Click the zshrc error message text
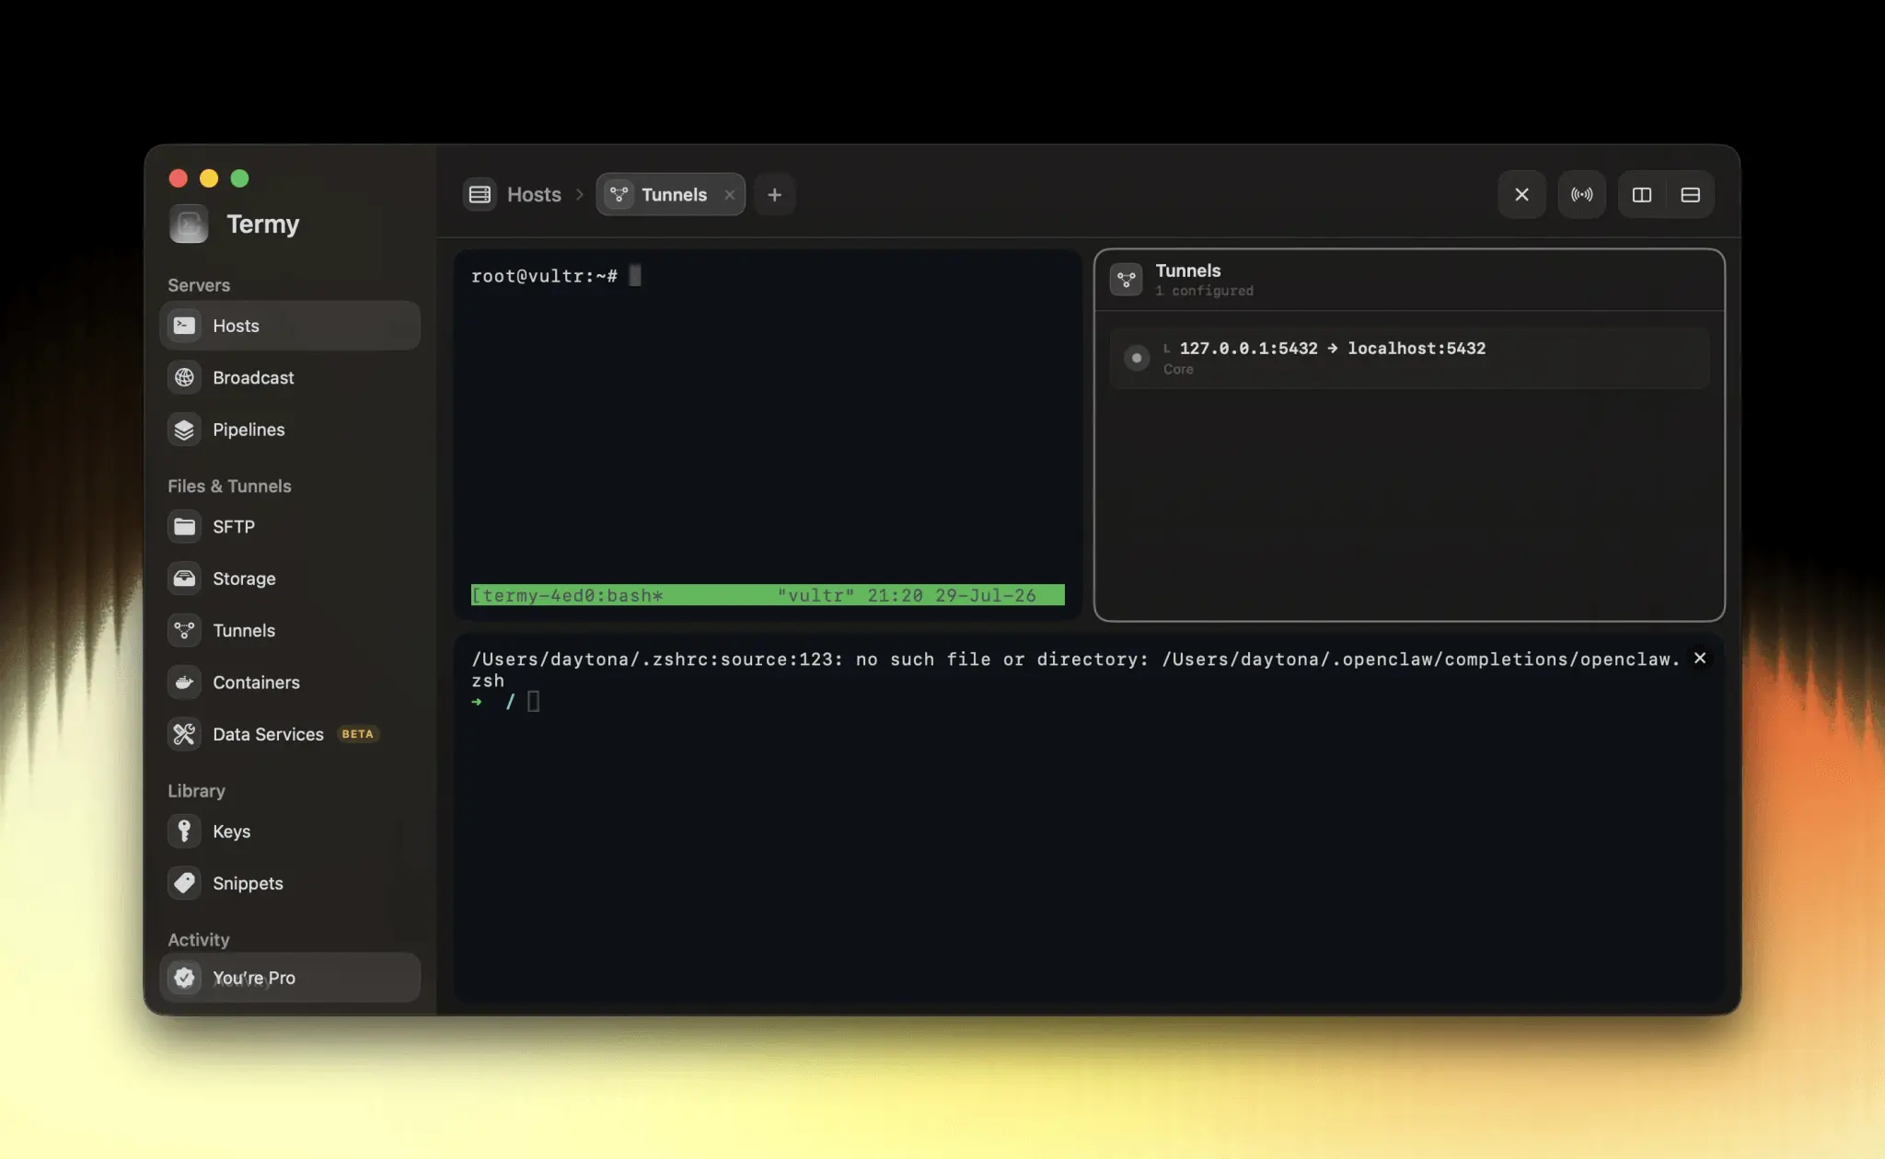1885x1159 pixels. (x=1075, y=669)
